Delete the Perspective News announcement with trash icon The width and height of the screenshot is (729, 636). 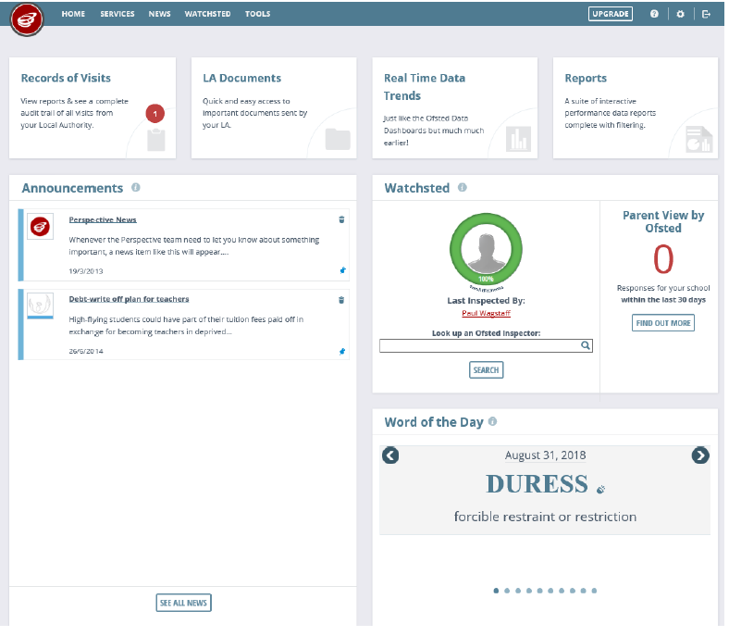click(341, 220)
